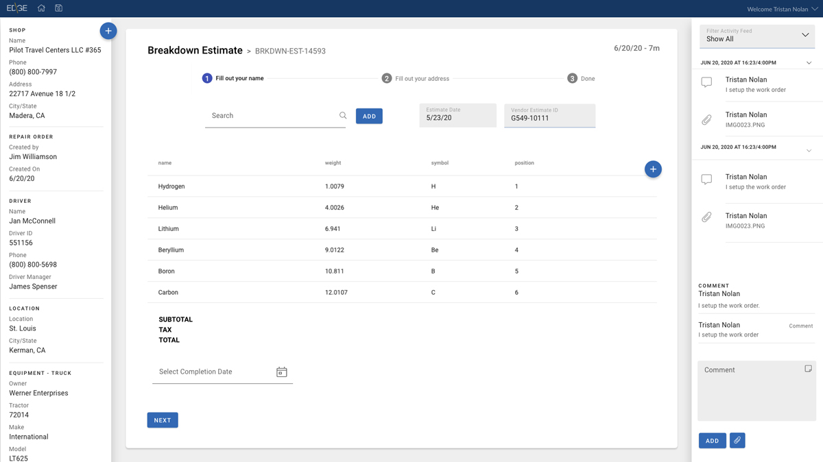Click the sticky note icon in Comment box
Screen dimensions: 823x462
tap(808, 369)
